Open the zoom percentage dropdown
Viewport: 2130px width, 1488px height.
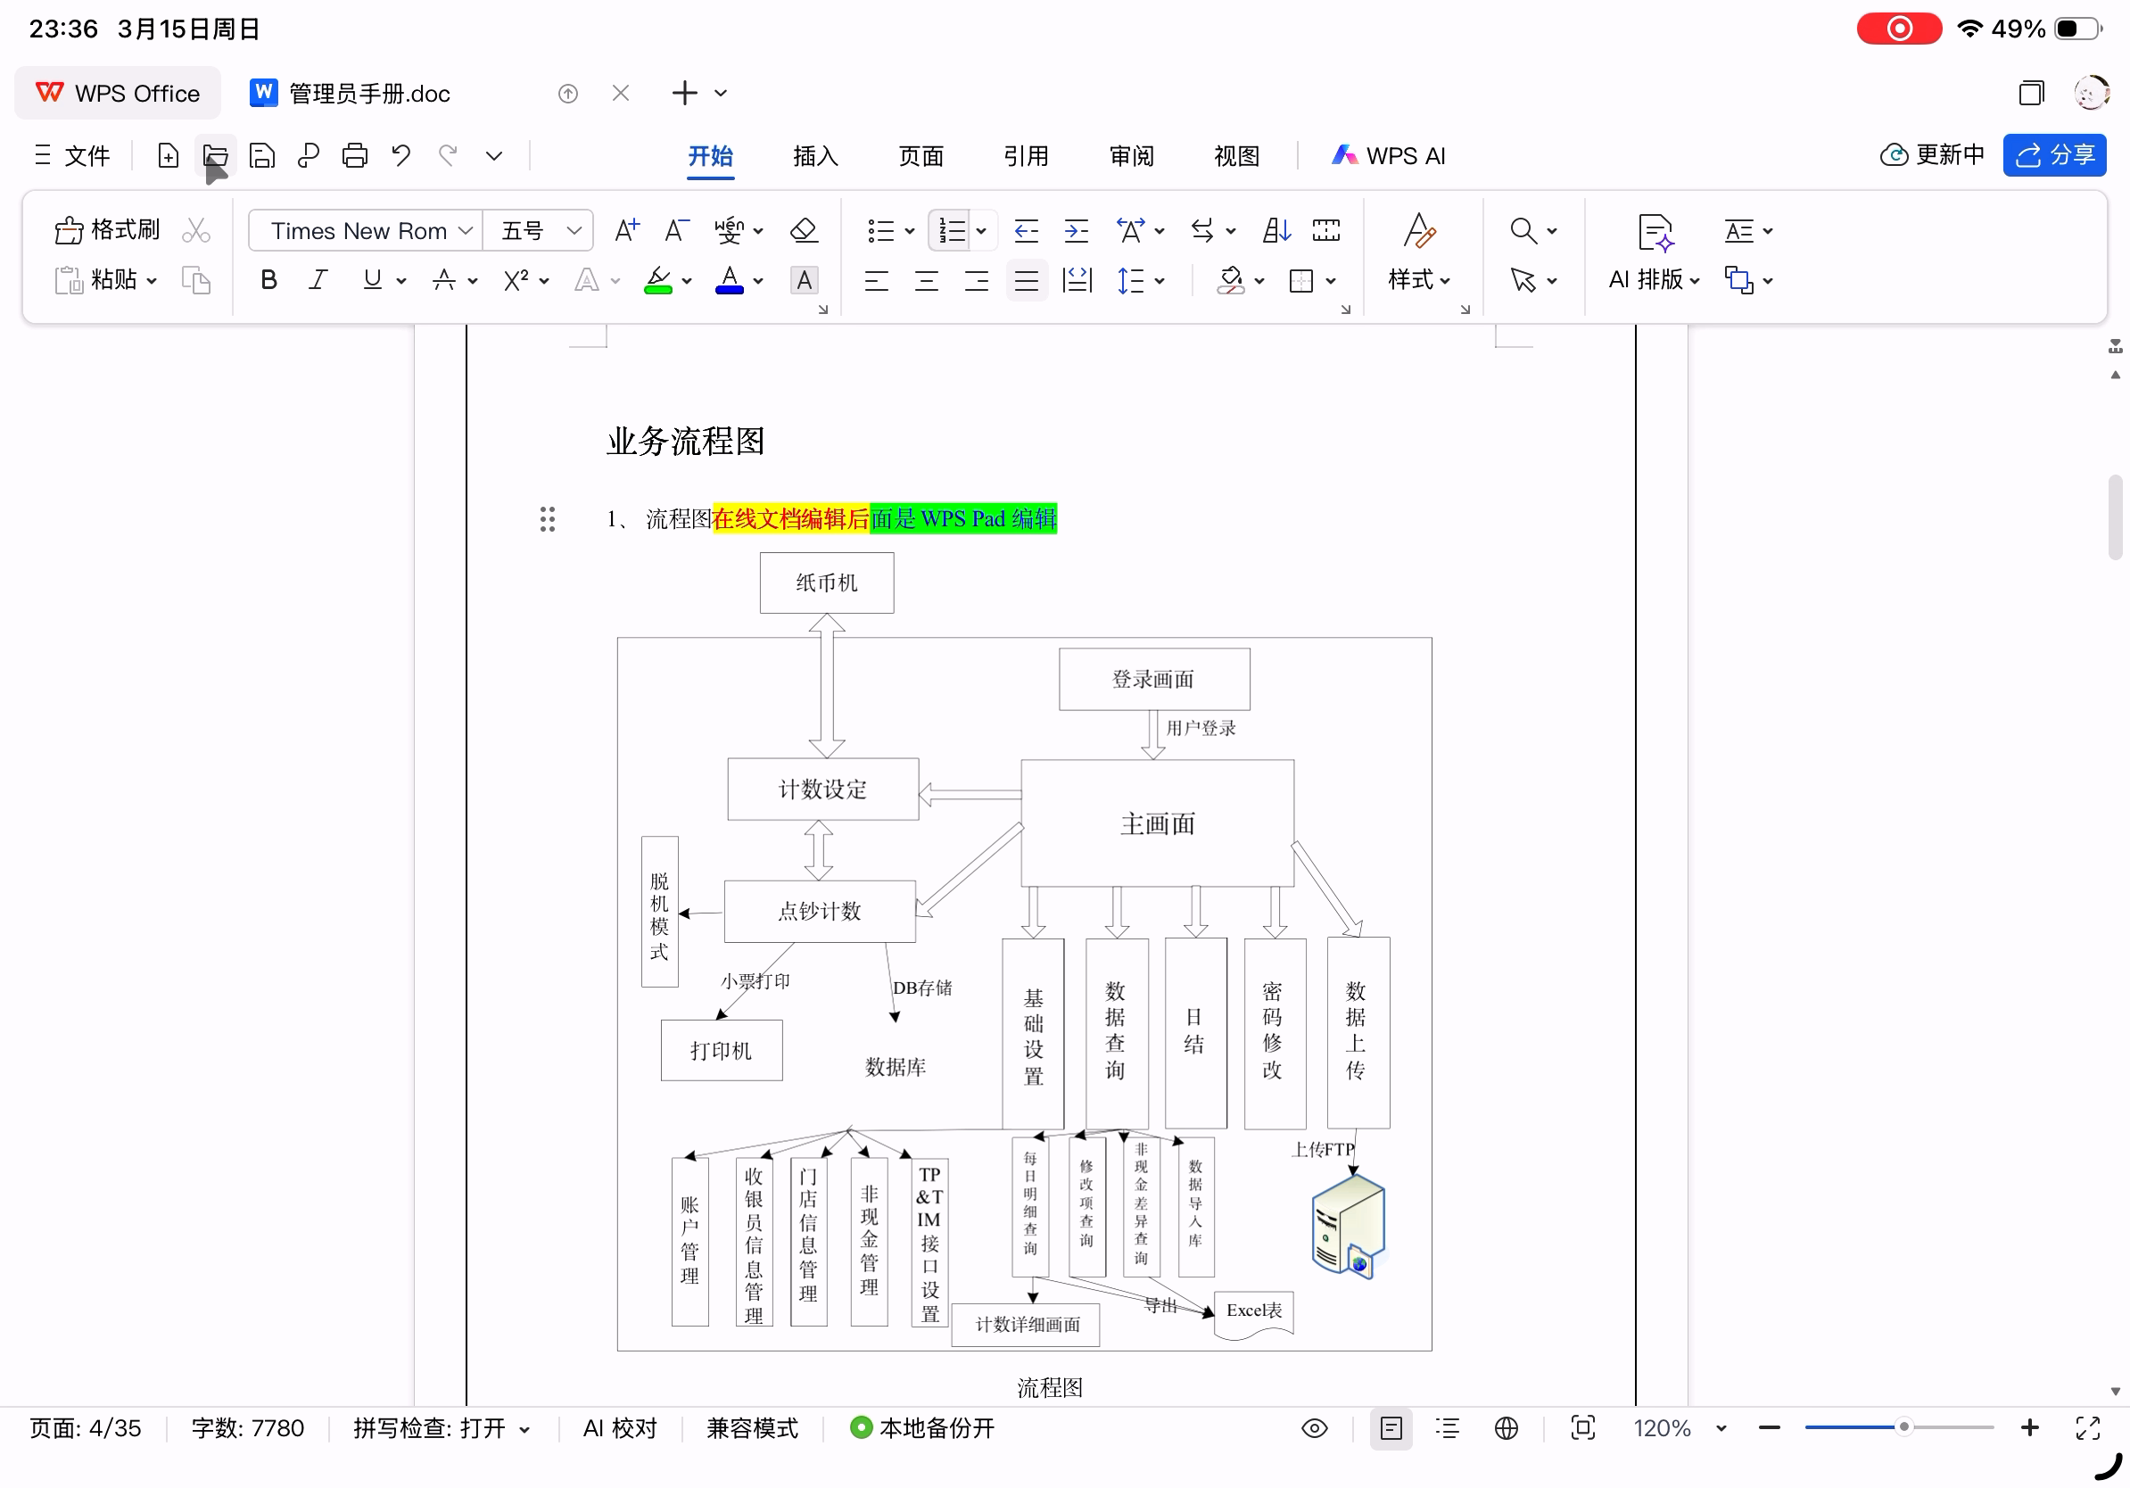coord(1721,1427)
